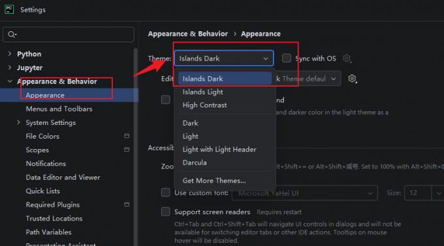Click the project-level marker icon beside Required Plugins

[x=127, y=204]
